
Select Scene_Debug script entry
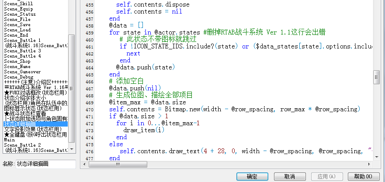pyautogui.click(x=19, y=77)
